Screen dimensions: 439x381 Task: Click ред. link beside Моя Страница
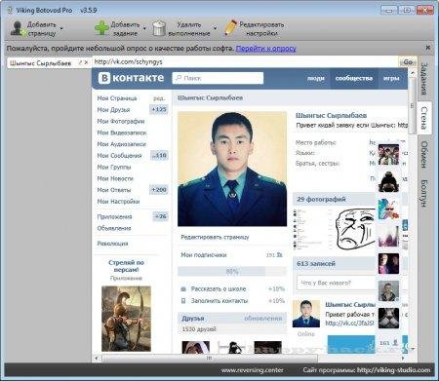(x=159, y=98)
